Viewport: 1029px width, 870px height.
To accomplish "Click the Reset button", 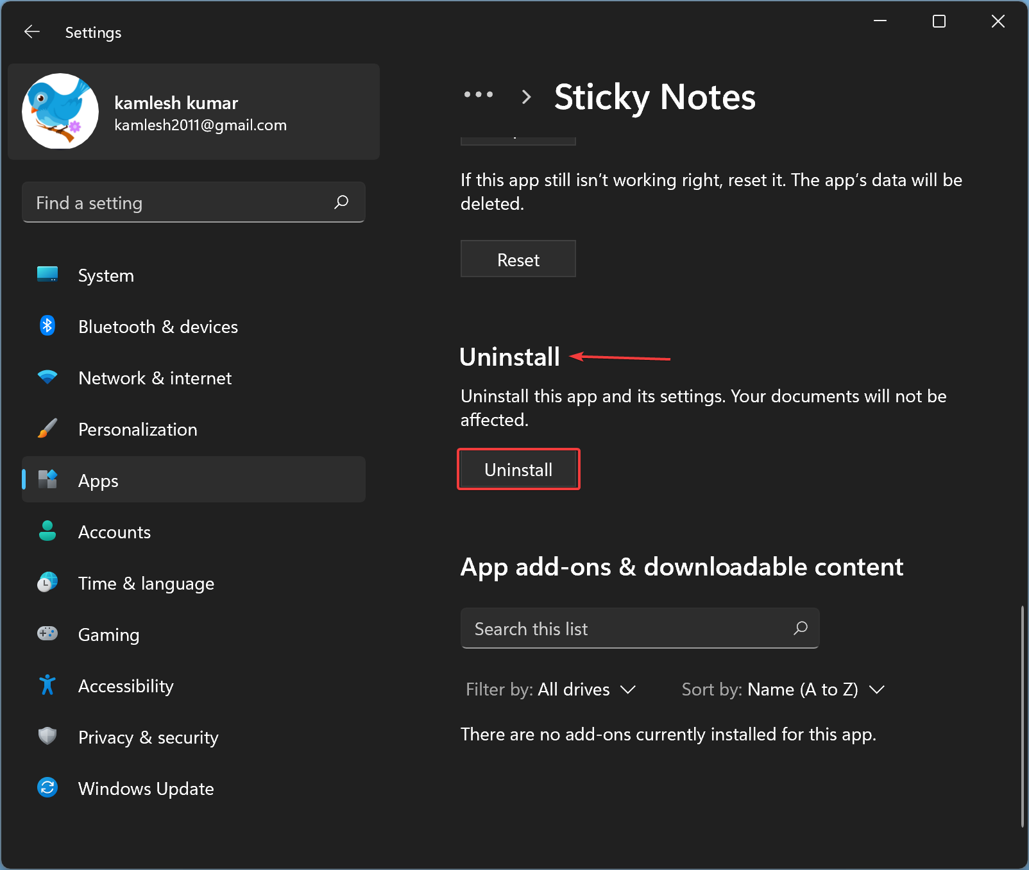I will (x=518, y=259).
